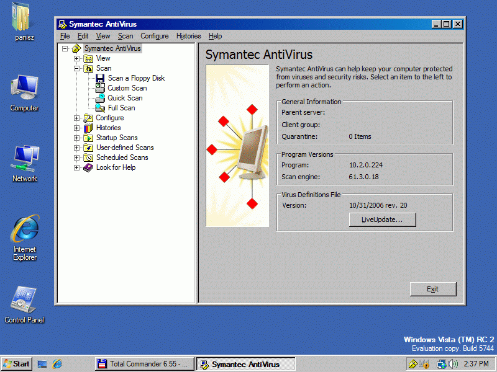Viewport: 497px width, 372px height.
Task: Click the Scheduled Scans clock folder icon
Action: [x=88, y=157]
